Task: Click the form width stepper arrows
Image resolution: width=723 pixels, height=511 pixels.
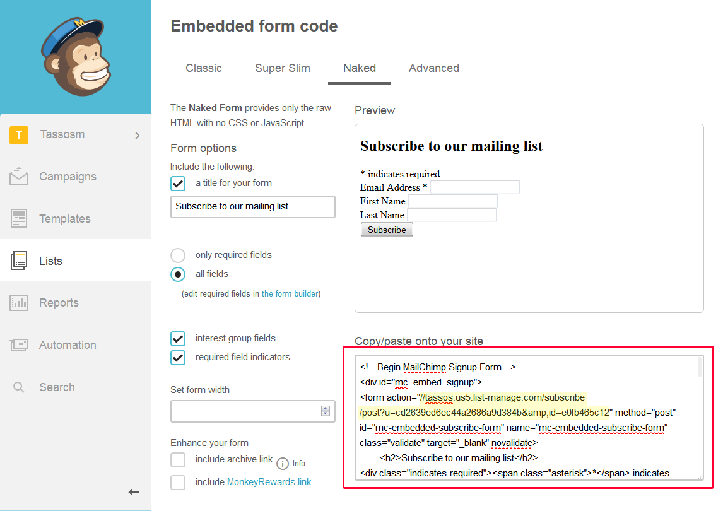Action: click(x=326, y=411)
